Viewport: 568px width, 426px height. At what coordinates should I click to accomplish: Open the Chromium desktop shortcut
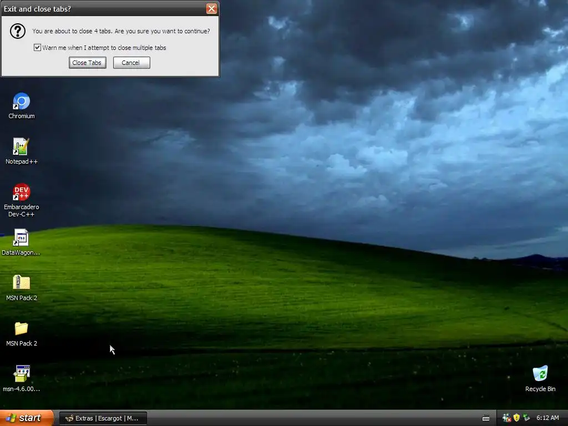click(22, 102)
